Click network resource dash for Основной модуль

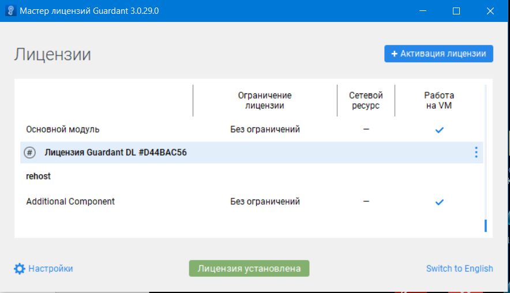tap(366, 129)
